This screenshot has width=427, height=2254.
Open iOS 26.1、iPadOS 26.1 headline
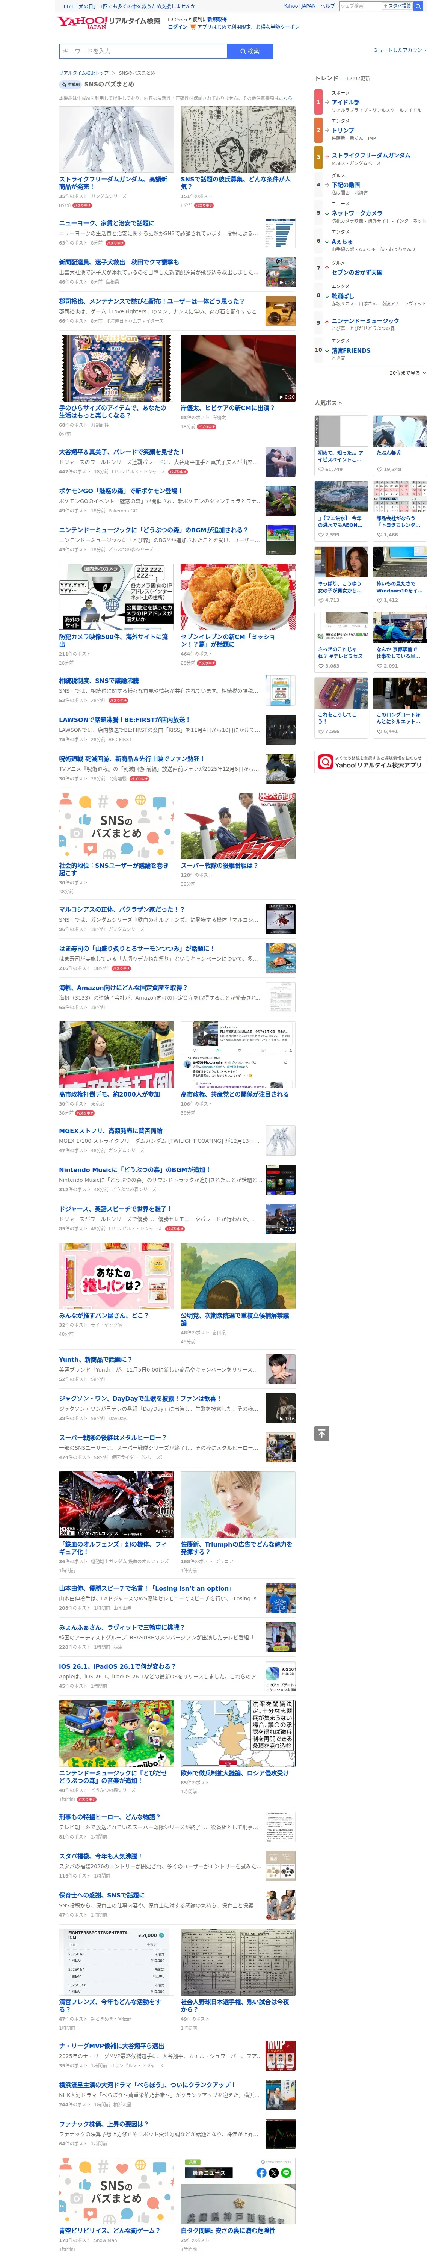coord(117,1666)
